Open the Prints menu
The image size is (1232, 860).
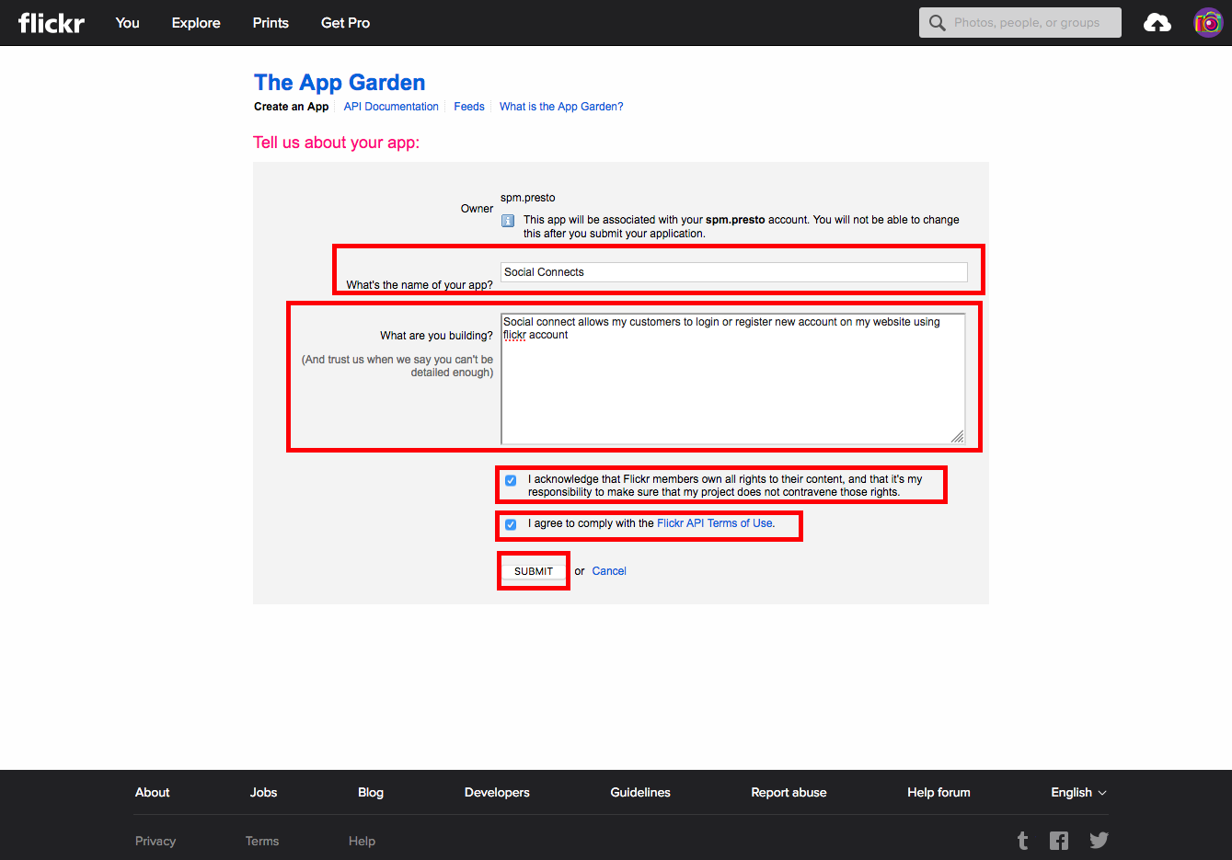pos(271,23)
